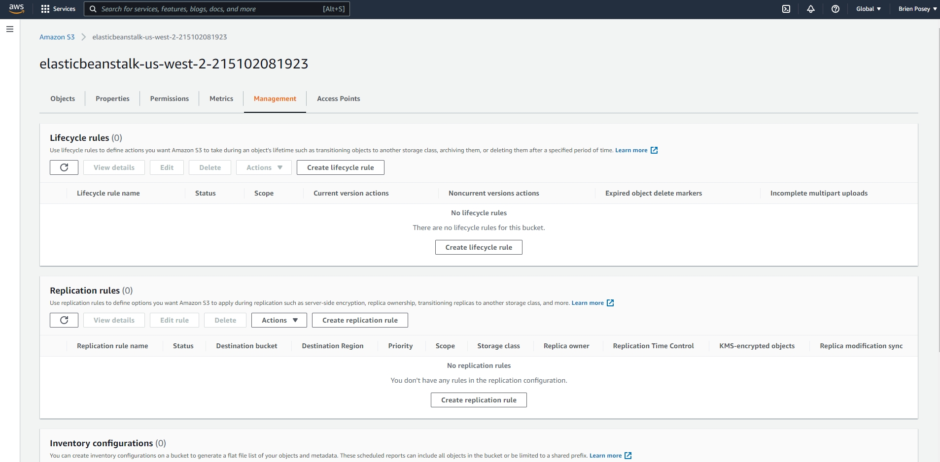Open the Brien Posey account menu

(914, 8)
